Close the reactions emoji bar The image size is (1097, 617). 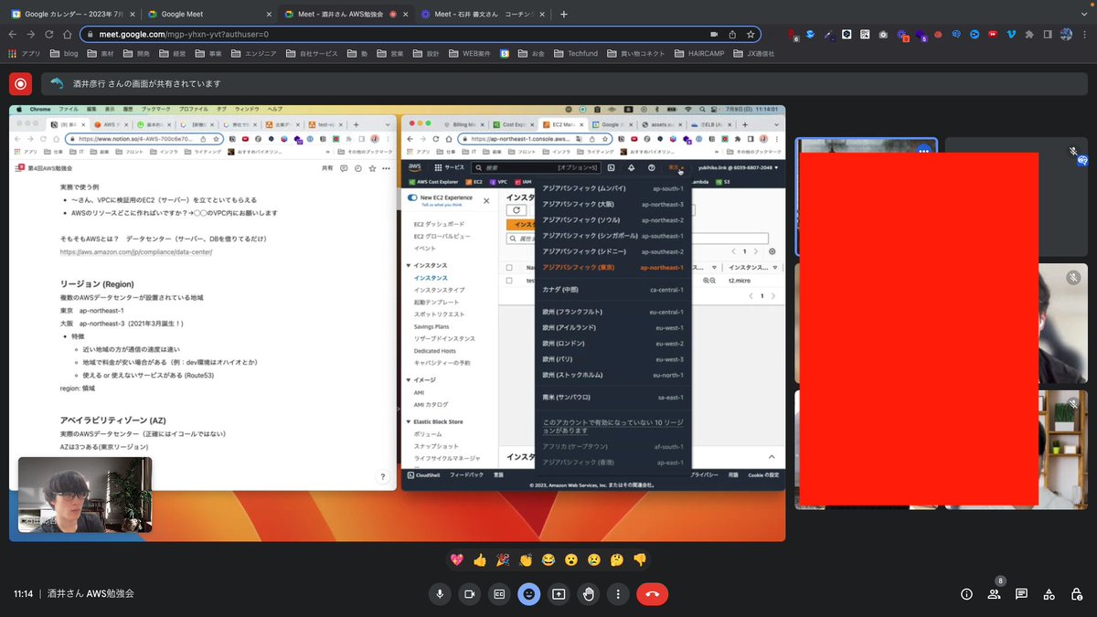pyautogui.click(x=528, y=594)
